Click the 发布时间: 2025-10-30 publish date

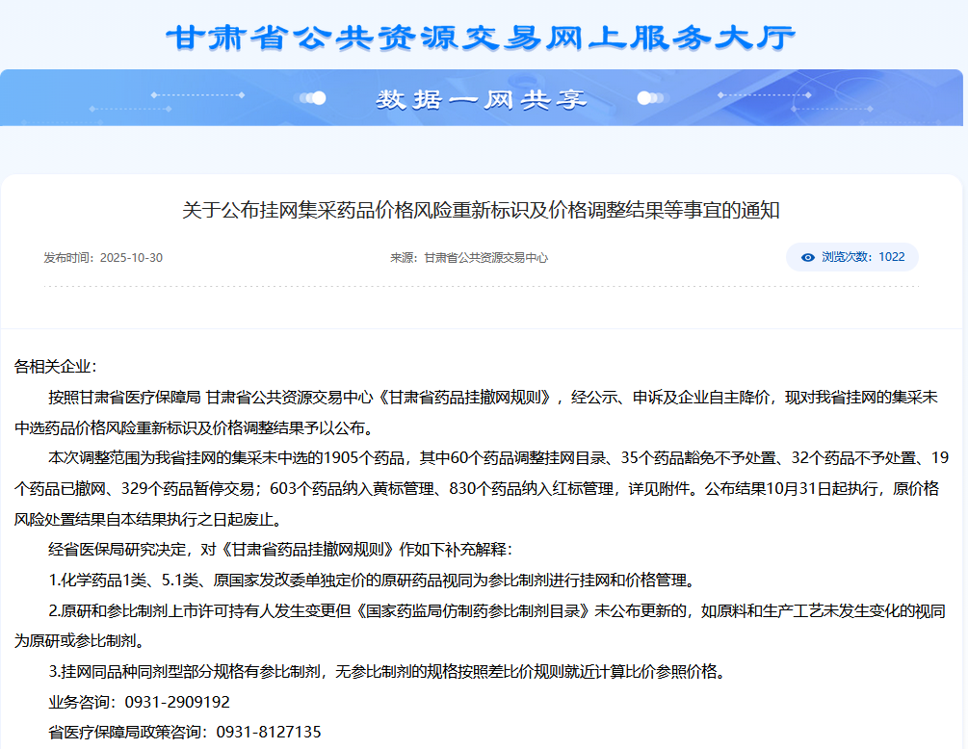(x=103, y=258)
